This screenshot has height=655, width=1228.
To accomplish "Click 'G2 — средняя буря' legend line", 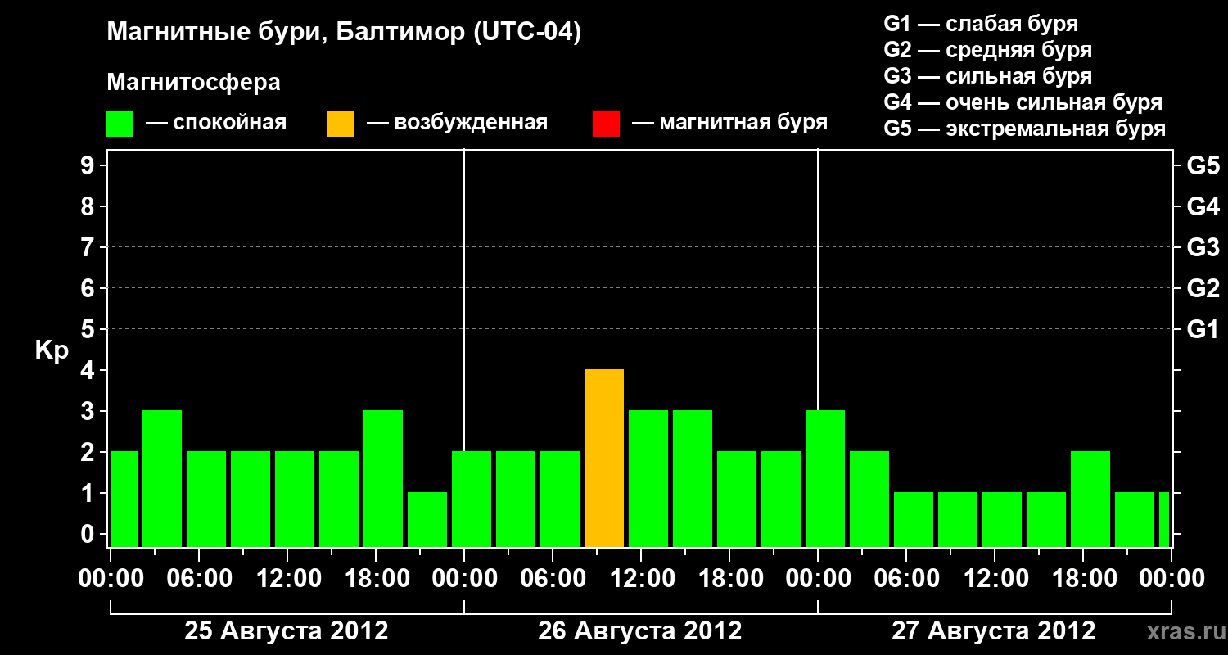I will (x=987, y=50).
